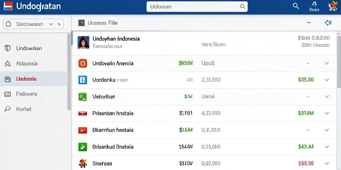Expand the Prleanaan hnstaia row chevron

(327, 113)
